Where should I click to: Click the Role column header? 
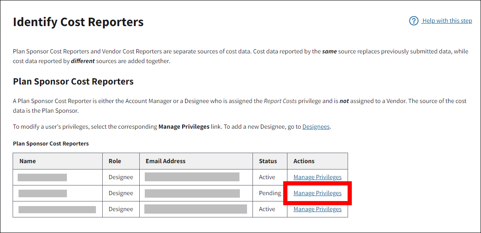(115, 161)
